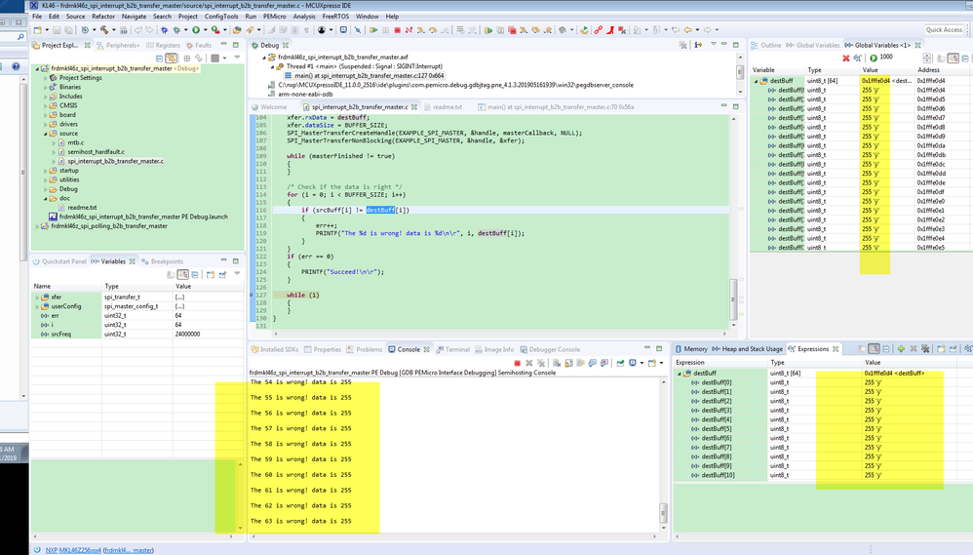The height and width of the screenshot is (555, 973).
Task: Click the red remove icon in Global Variables
Action: (845, 59)
